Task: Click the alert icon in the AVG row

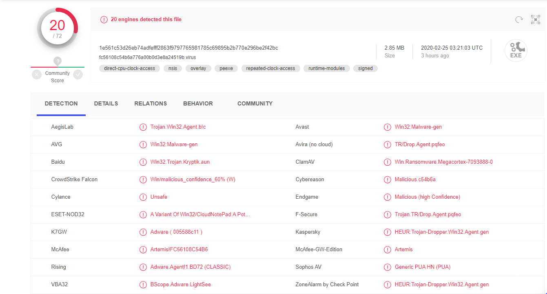Action: click(x=143, y=145)
